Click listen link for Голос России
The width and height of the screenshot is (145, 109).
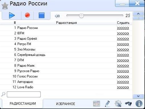[x=123, y=77]
